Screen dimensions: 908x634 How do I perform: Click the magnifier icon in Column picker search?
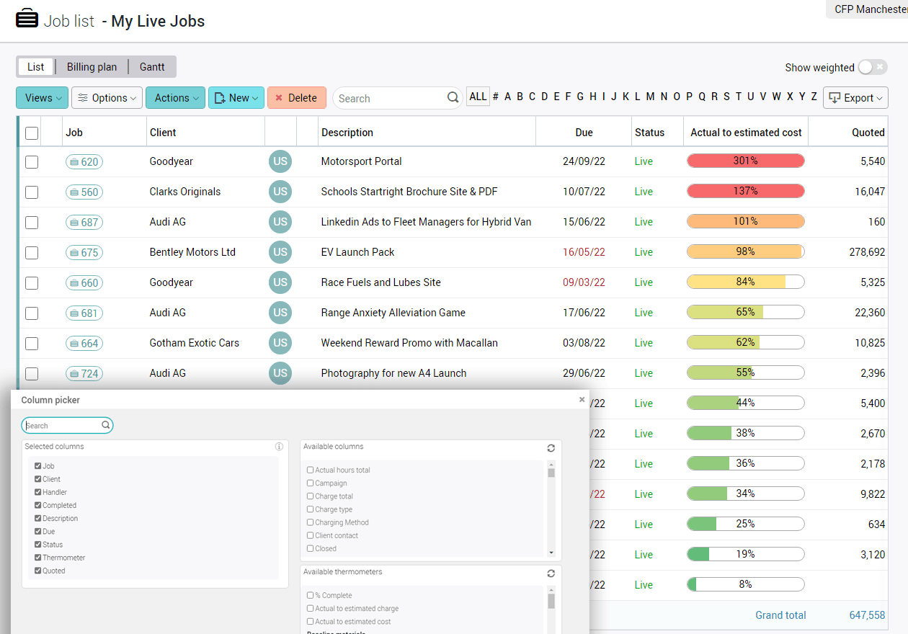click(x=106, y=425)
